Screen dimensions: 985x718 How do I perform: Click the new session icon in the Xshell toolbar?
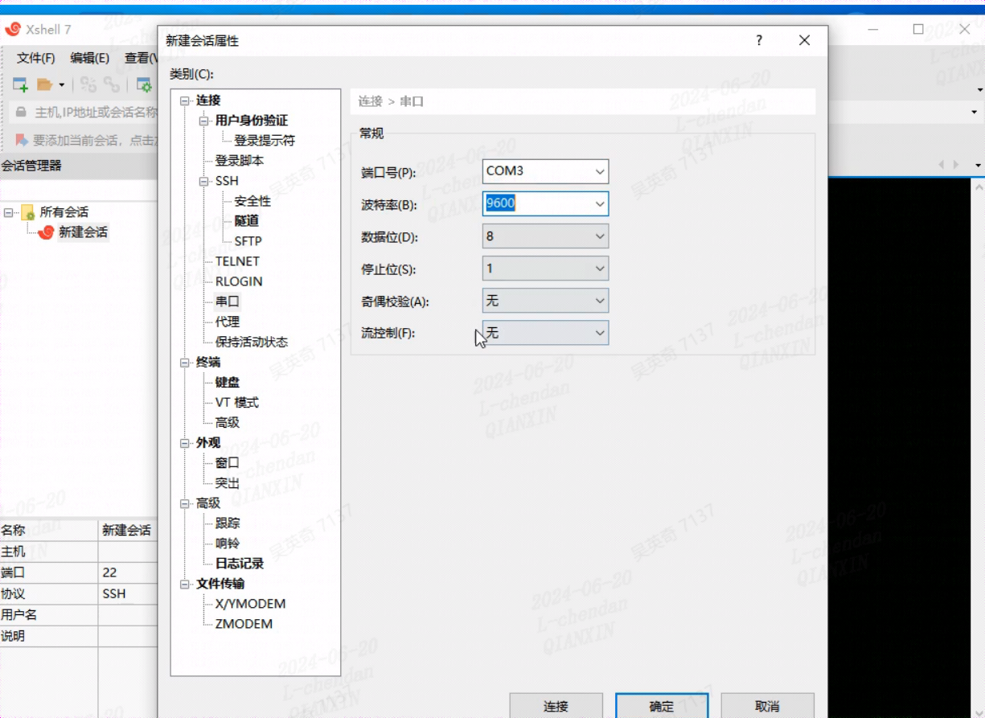pos(20,84)
